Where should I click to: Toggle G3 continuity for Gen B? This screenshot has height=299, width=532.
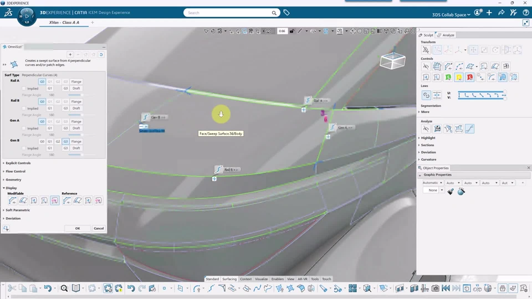pos(65,141)
